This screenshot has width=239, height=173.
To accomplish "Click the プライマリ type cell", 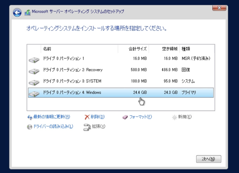I will (x=189, y=92).
